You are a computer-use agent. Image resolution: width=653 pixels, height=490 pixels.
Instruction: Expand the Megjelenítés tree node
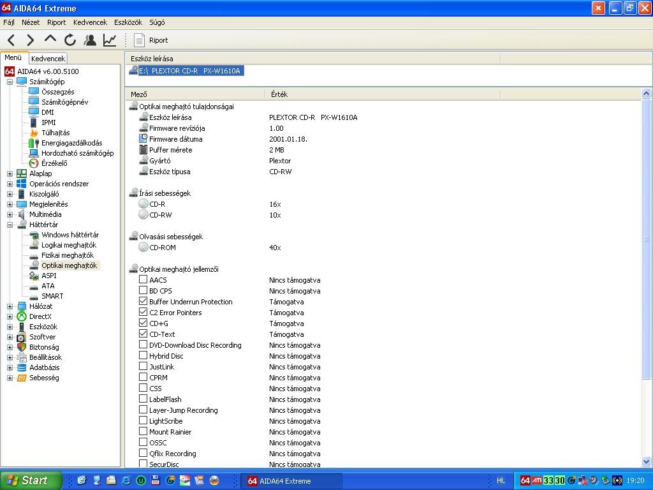coord(10,204)
